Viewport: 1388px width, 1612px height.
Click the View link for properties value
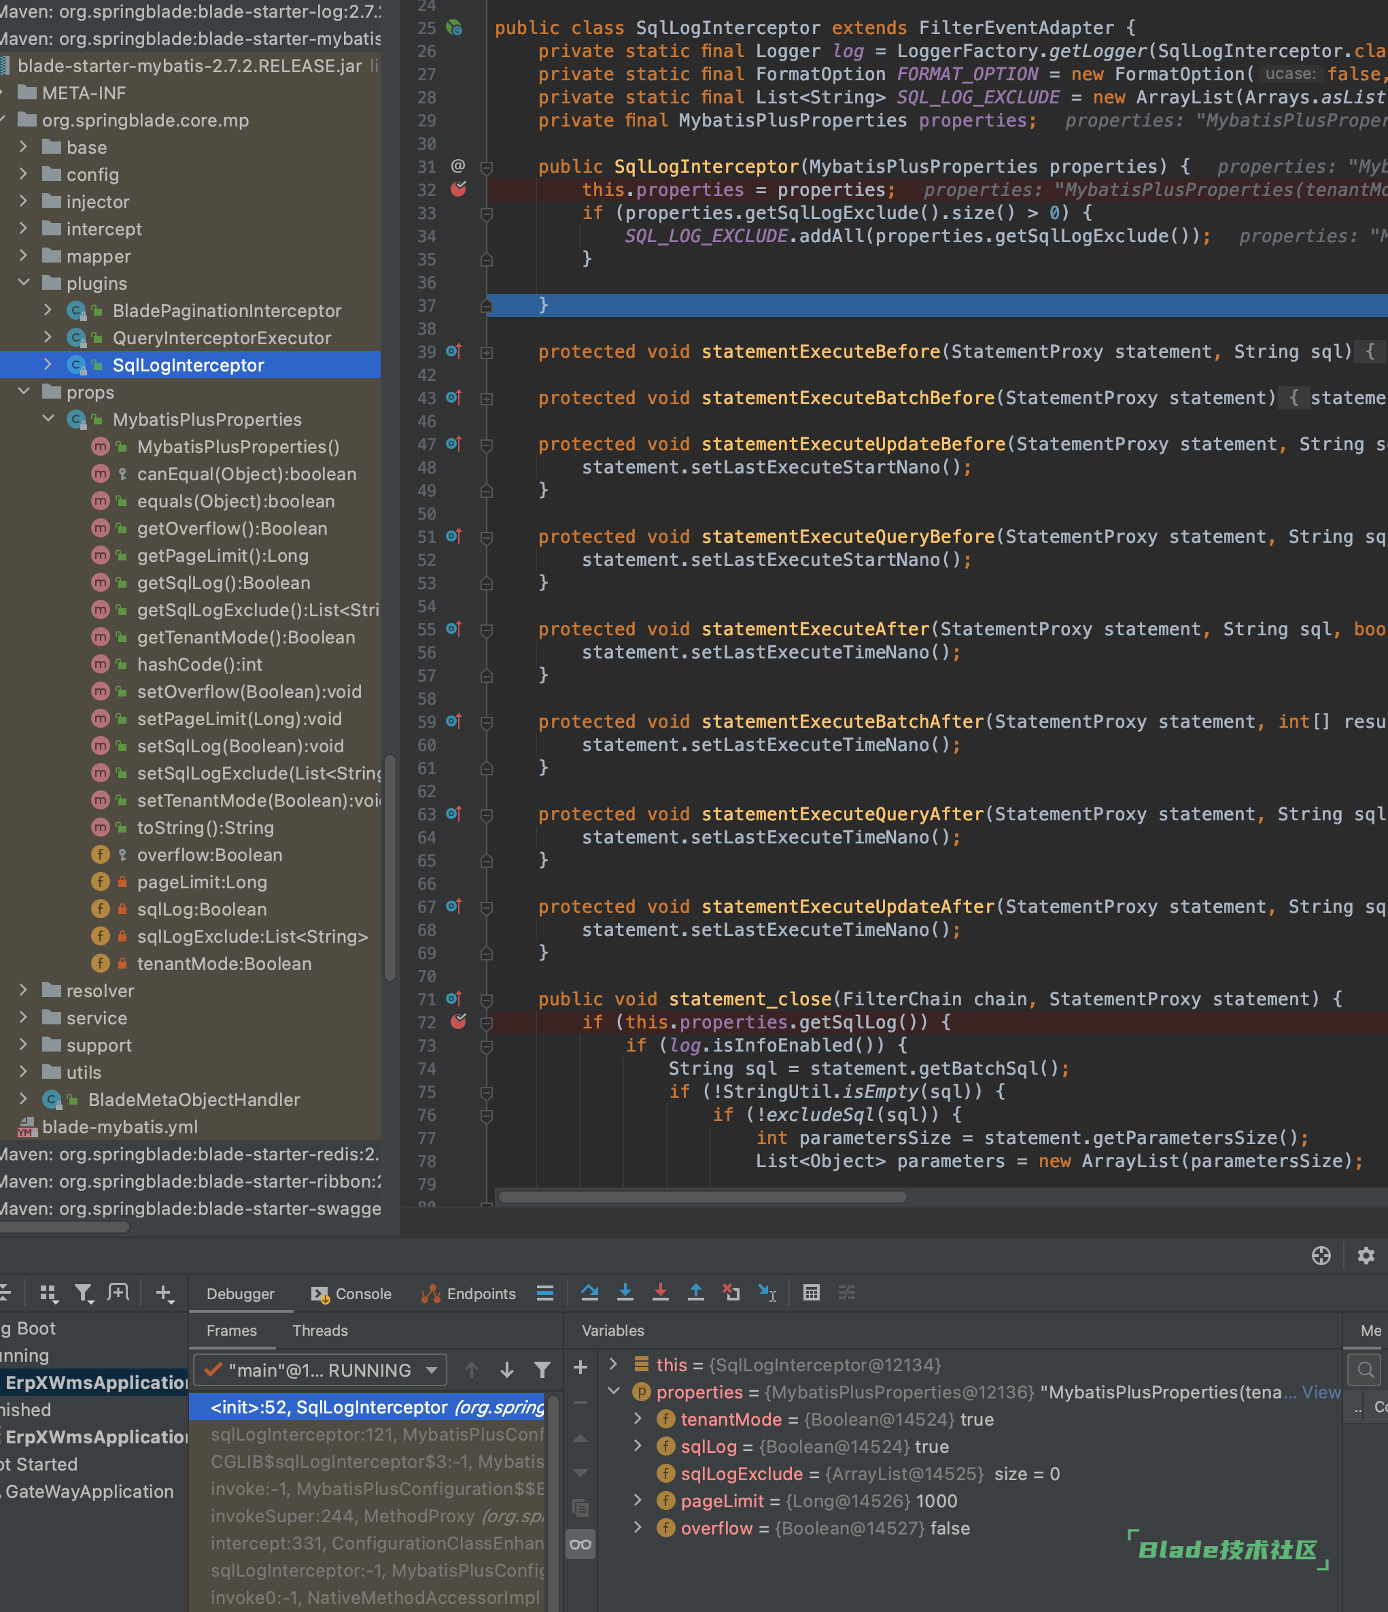(1321, 1392)
